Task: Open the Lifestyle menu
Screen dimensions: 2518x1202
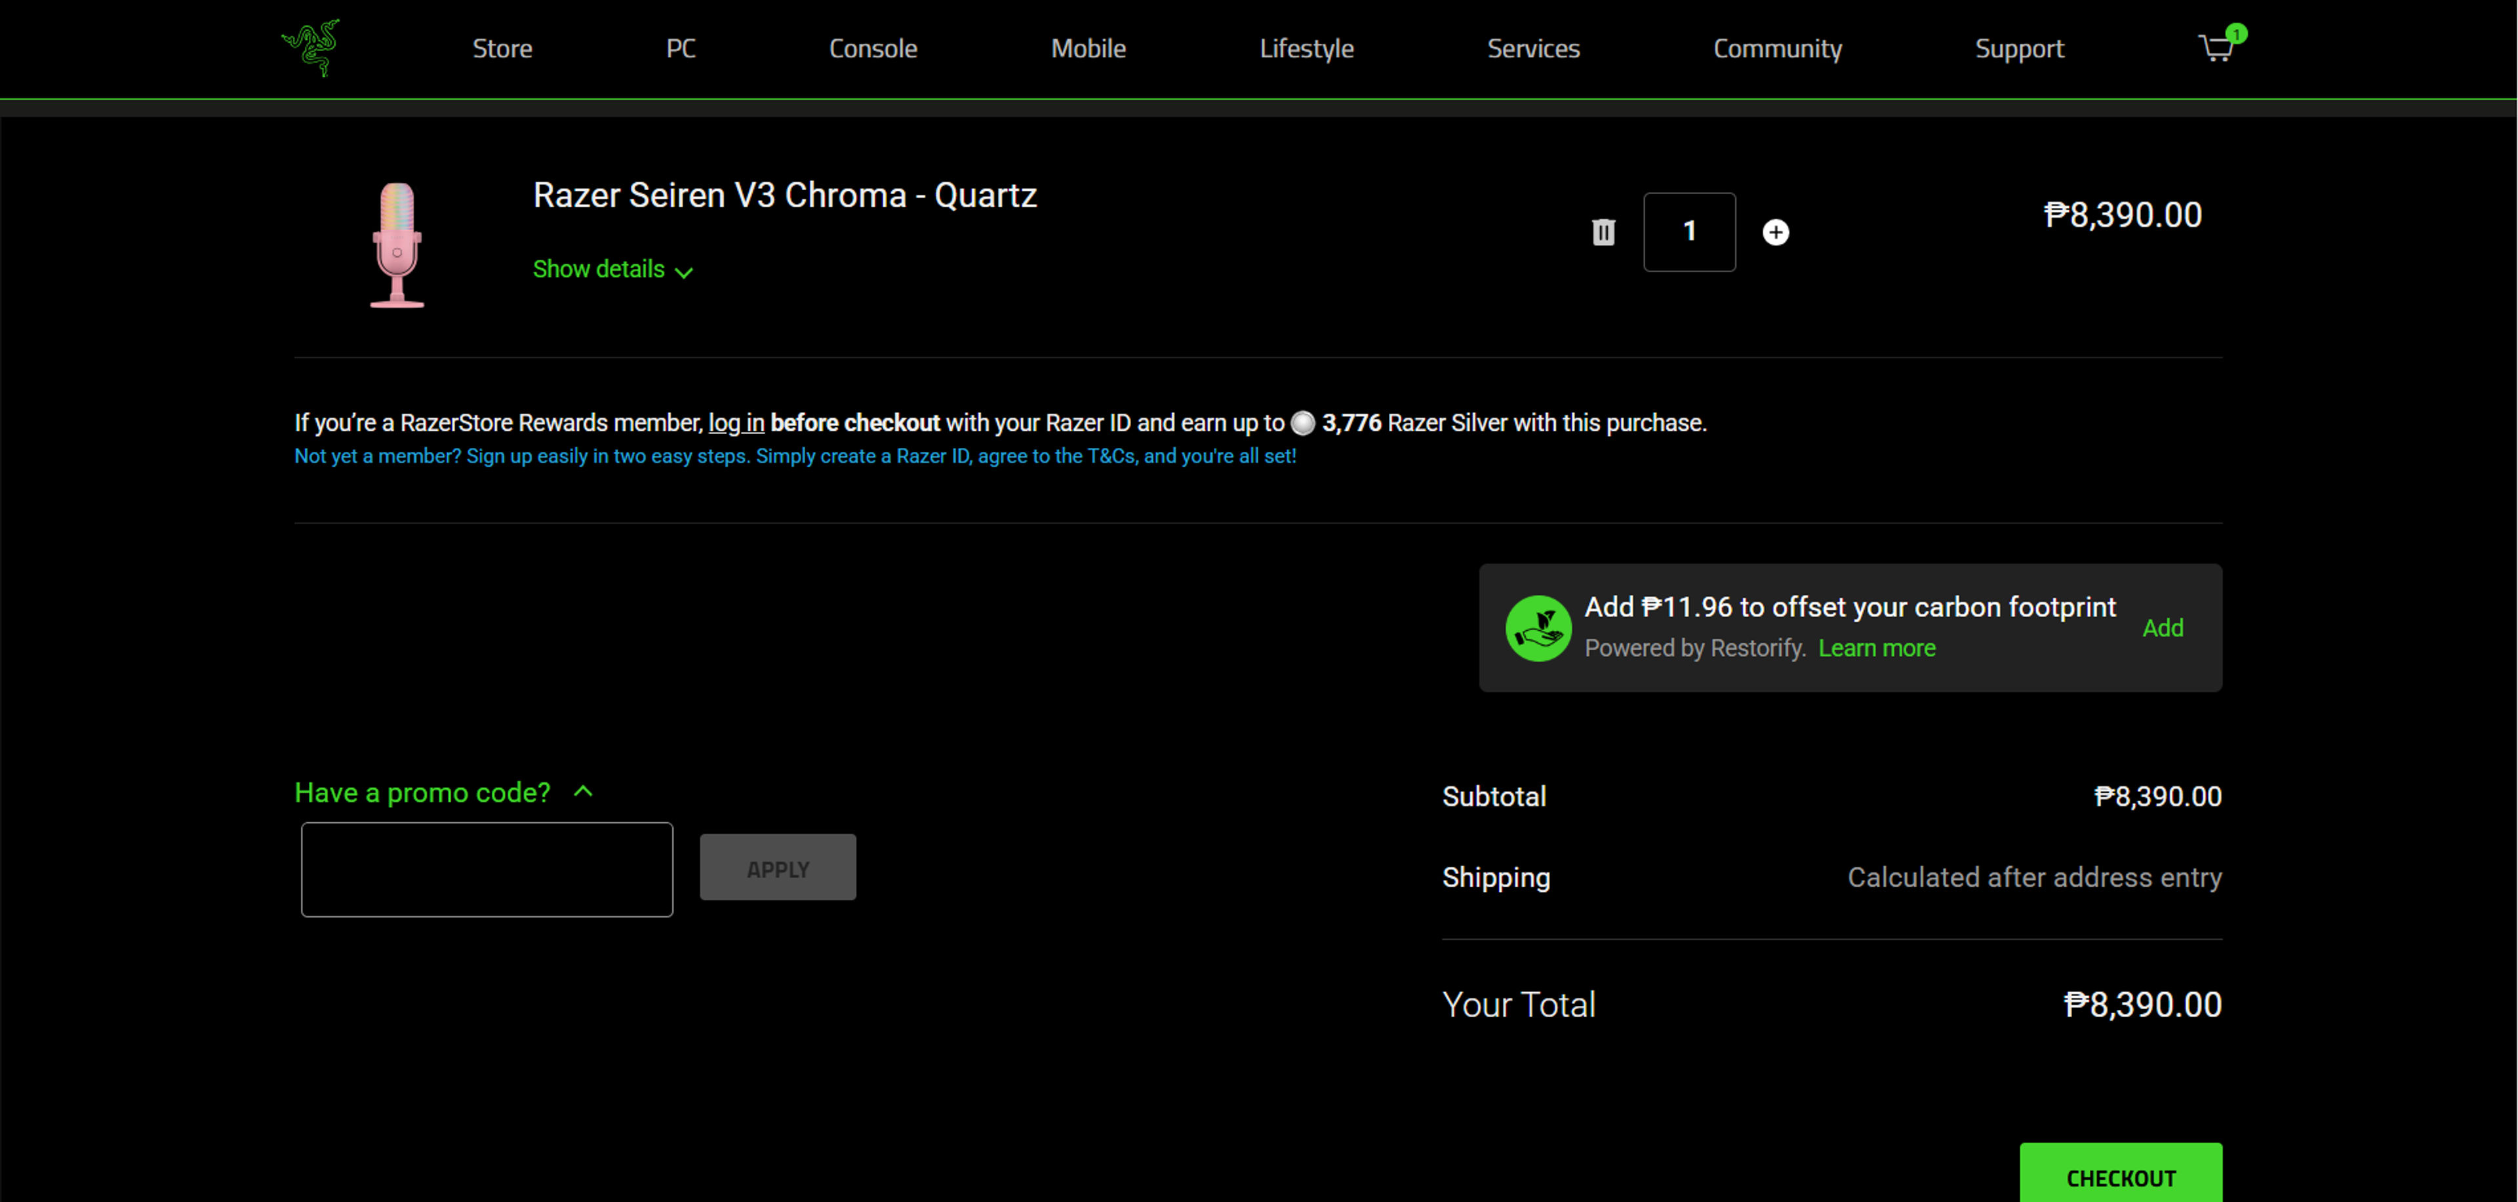Action: (1306, 48)
